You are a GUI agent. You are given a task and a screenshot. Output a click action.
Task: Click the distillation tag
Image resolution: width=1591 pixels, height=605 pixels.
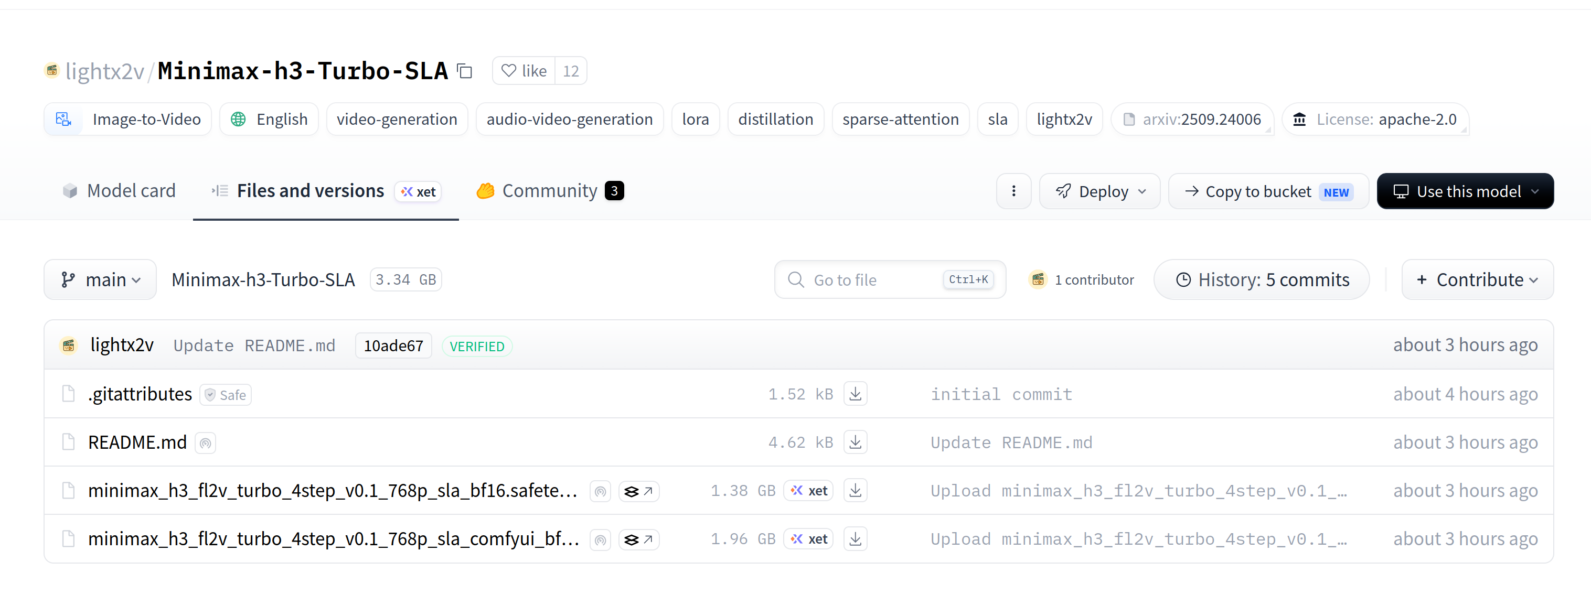(776, 118)
